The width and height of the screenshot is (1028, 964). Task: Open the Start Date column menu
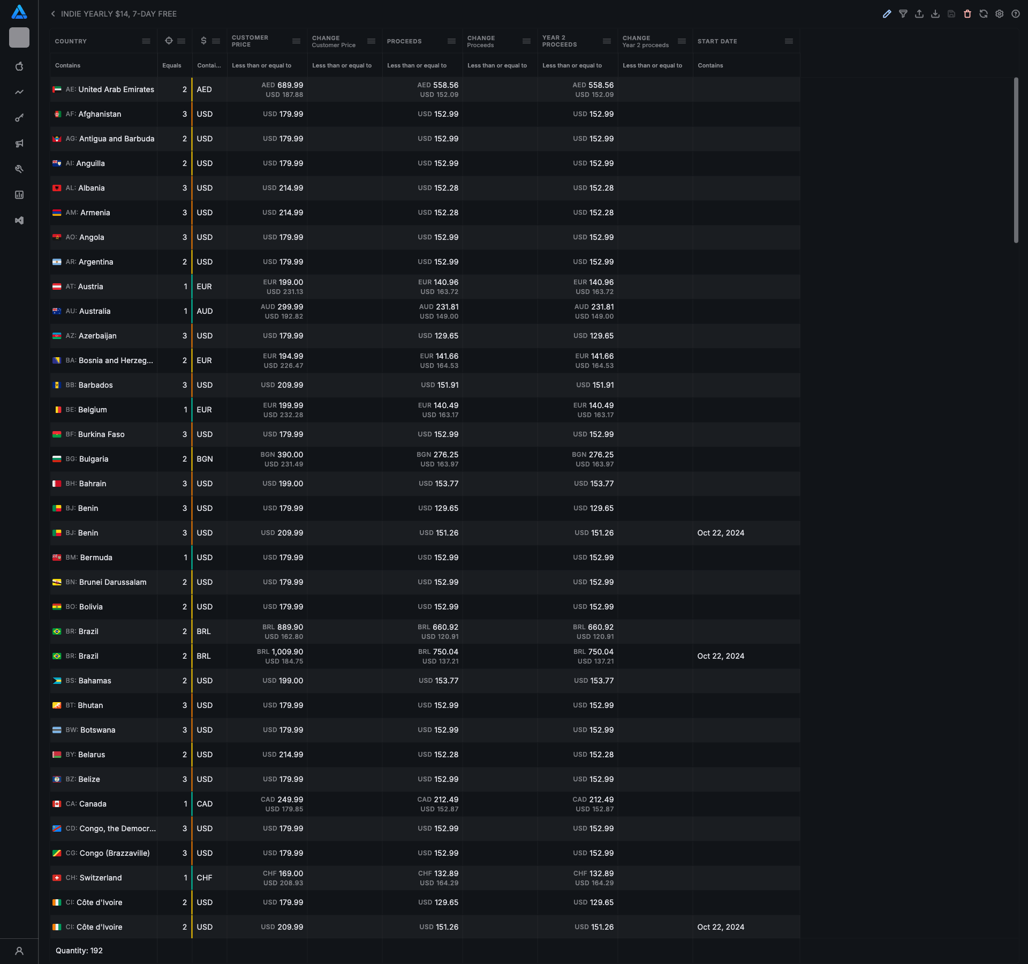[x=789, y=41]
